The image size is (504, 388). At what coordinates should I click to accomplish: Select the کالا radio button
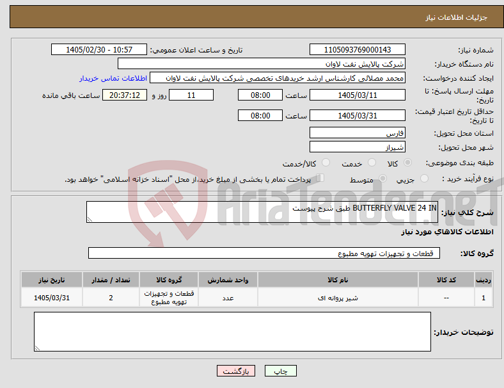(x=407, y=163)
